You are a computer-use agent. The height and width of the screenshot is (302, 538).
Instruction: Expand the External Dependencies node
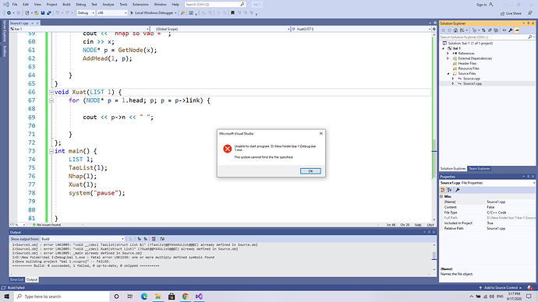(x=448, y=58)
